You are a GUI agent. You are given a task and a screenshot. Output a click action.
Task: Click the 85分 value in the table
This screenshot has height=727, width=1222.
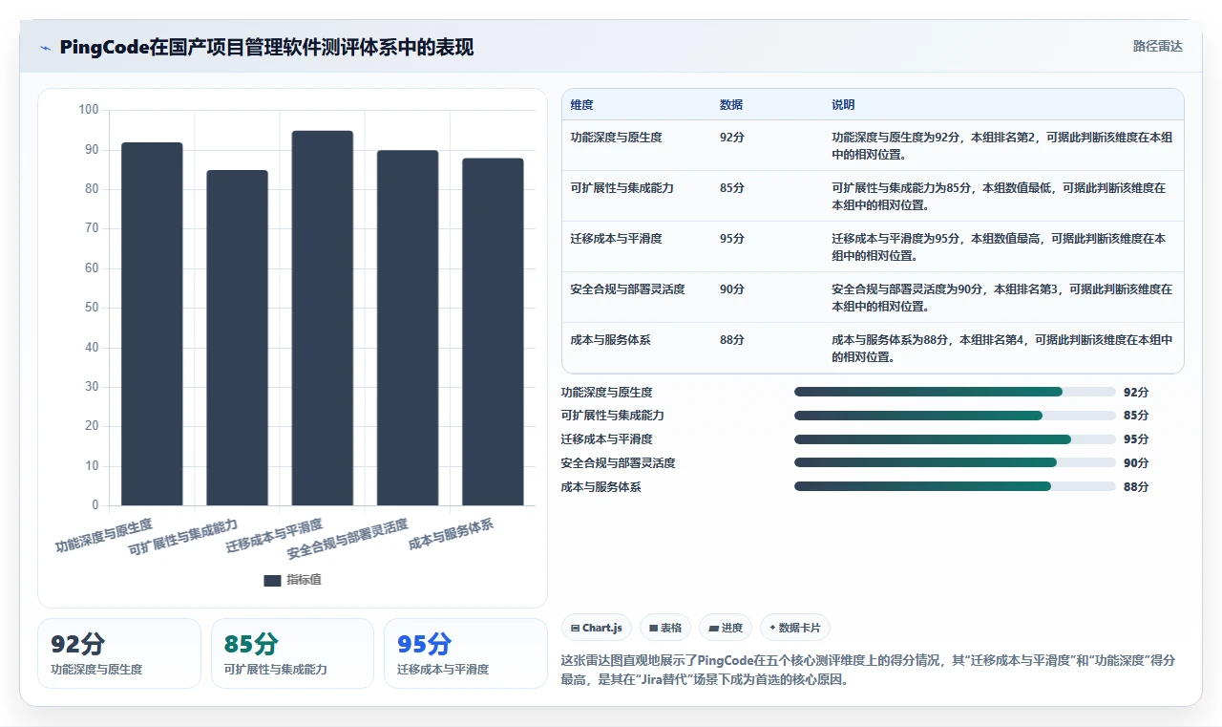[x=731, y=188]
